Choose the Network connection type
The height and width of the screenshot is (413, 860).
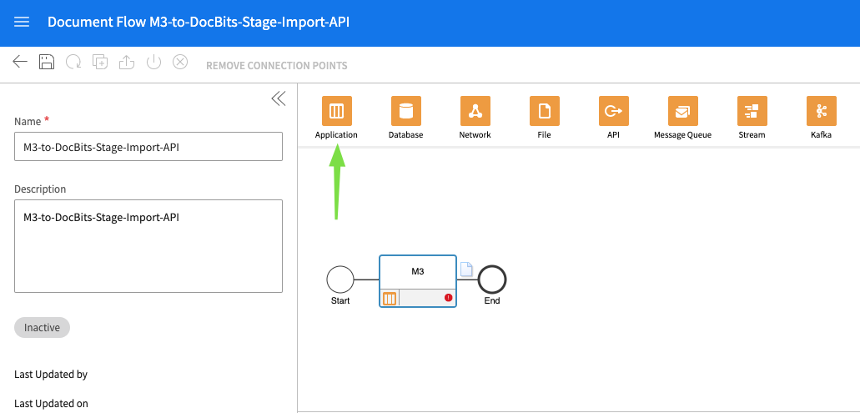coord(475,111)
